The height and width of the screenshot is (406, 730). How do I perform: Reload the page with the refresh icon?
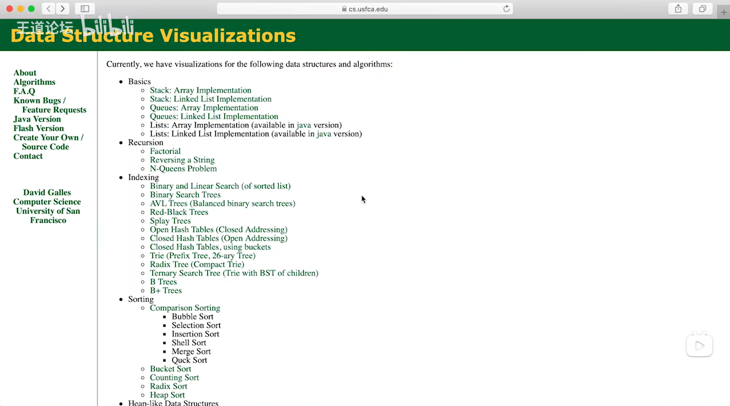point(506,9)
